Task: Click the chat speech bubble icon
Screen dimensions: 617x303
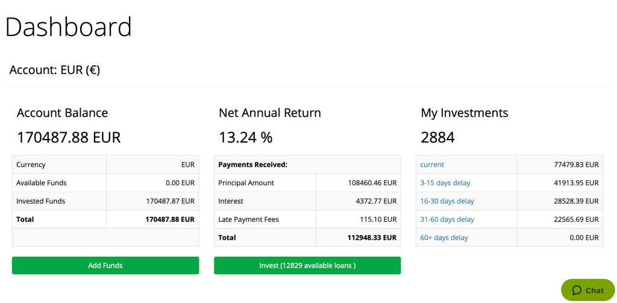Action: click(x=577, y=290)
